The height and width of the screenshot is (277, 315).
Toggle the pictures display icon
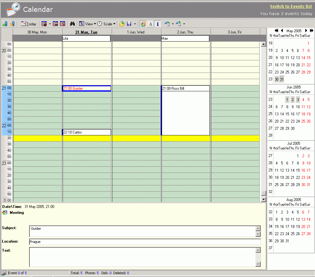click(x=143, y=24)
